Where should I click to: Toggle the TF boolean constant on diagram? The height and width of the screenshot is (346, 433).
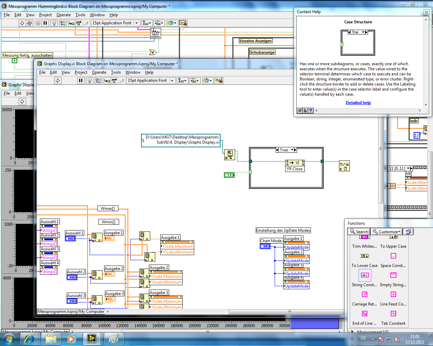pyautogui.click(x=229, y=175)
